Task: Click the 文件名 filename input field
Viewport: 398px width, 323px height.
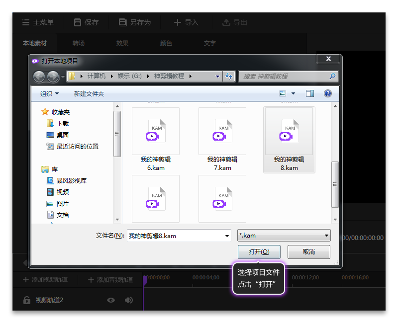Action: [179, 236]
